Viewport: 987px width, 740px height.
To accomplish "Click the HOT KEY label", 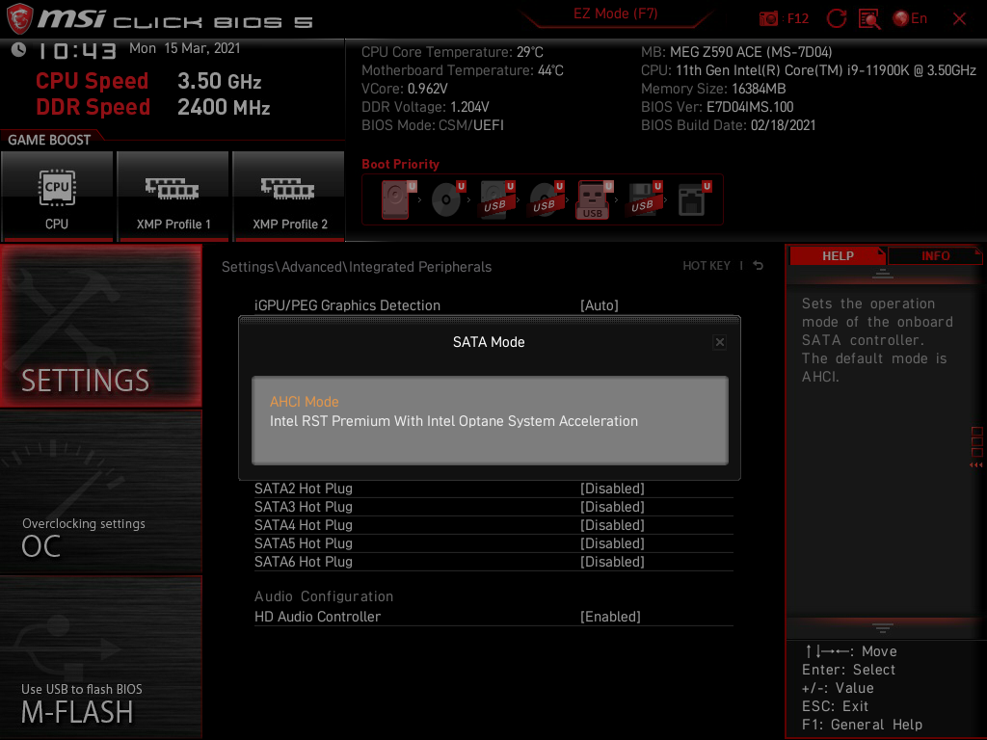I will (x=707, y=266).
